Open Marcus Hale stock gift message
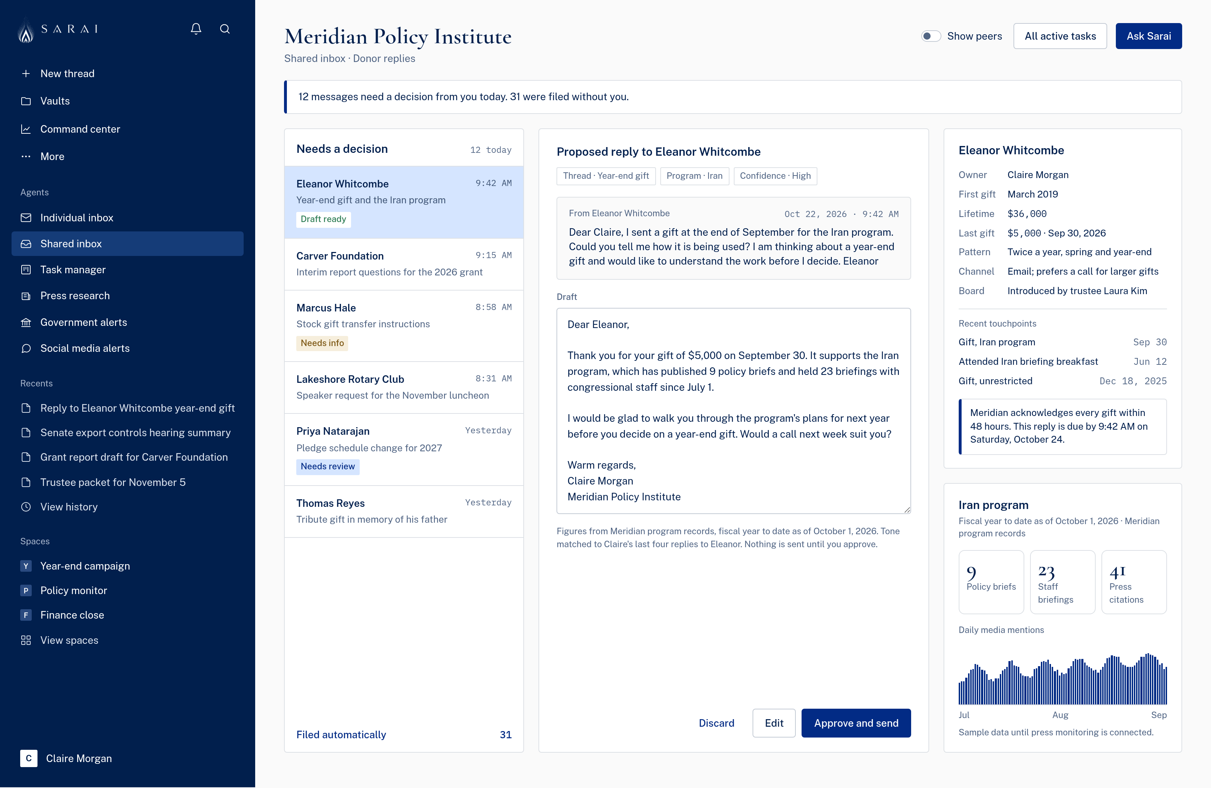Screen dimensions: 1211x788 click(404, 326)
